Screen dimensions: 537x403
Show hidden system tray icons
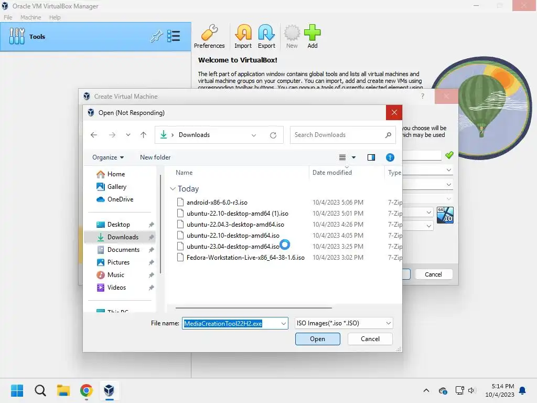point(426,390)
